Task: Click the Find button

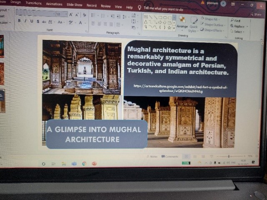Action: [x=235, y=20]
